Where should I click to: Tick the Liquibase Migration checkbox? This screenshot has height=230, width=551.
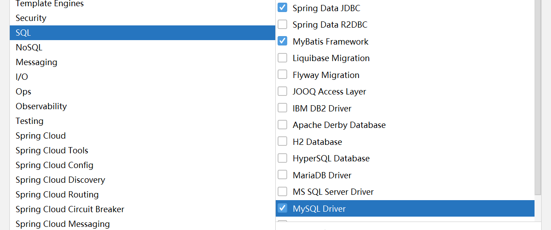pyautogui.click(x=282, y=58)
